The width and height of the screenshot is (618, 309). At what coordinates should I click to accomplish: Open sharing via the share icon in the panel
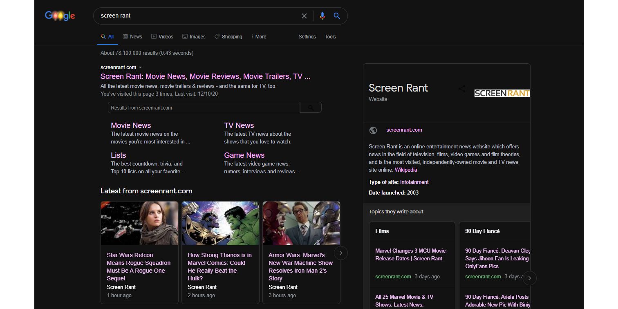click(x=461, y=88)
